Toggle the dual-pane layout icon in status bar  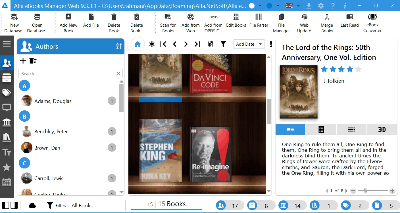coord(10,205)
